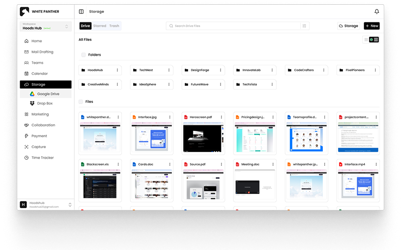Open more options for Heroscreen.pdf
401x250 pixels.
click(221, 117)
